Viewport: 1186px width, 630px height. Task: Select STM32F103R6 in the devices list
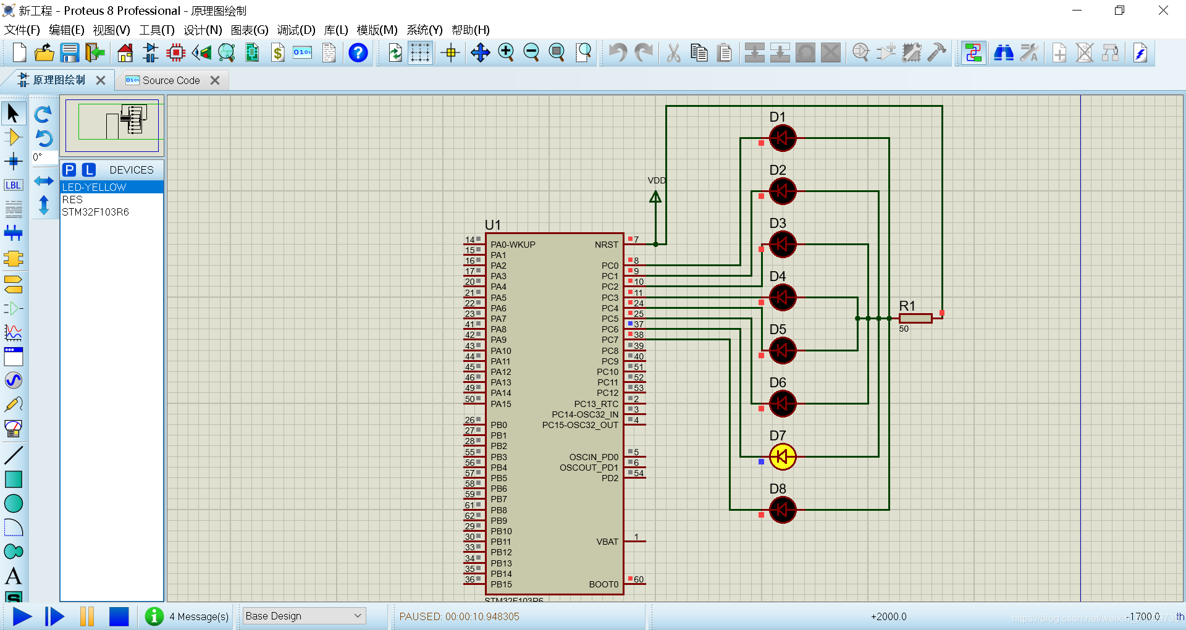112,212
